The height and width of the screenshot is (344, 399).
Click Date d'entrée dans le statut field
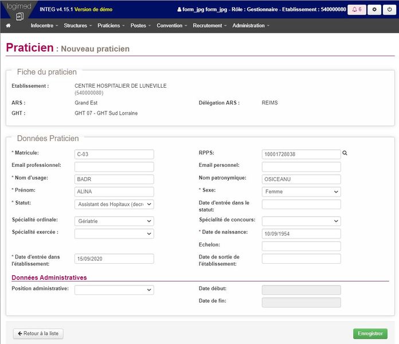point(302,204)
